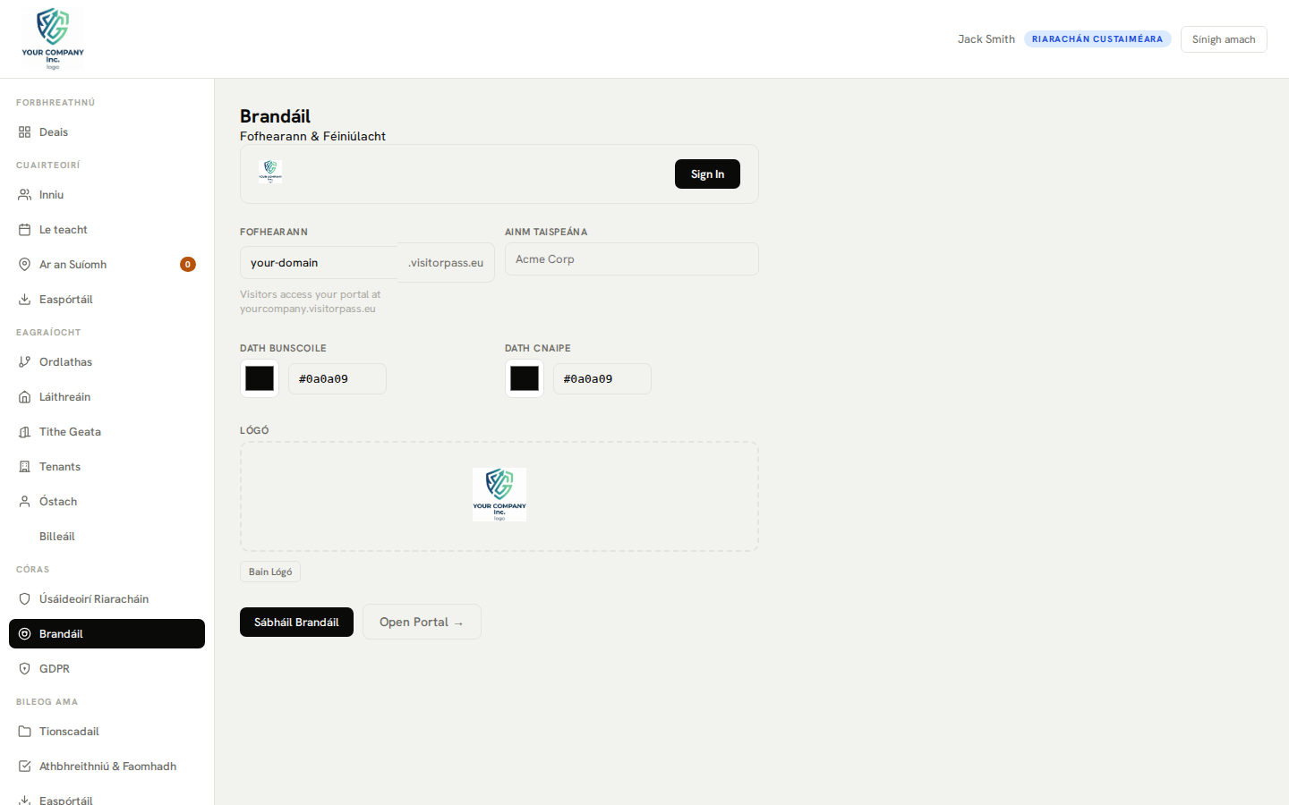Focus the Ainm Taispeána input field

(x=631, y=259)
